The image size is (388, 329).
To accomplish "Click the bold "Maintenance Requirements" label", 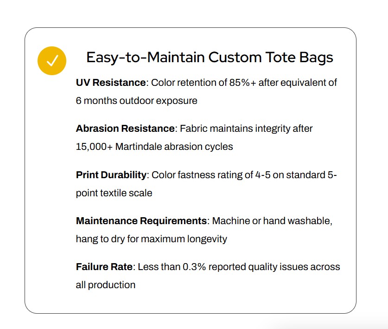I will click(x=141, y=221).
